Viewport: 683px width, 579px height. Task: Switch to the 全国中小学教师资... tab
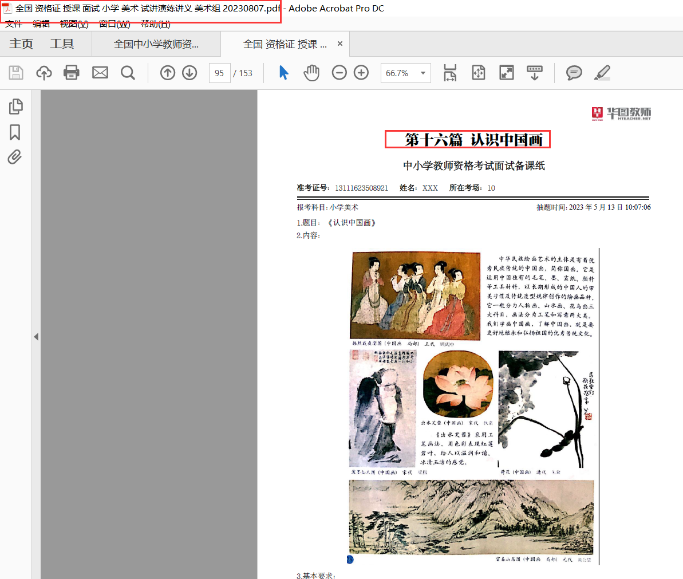point(156,44)
